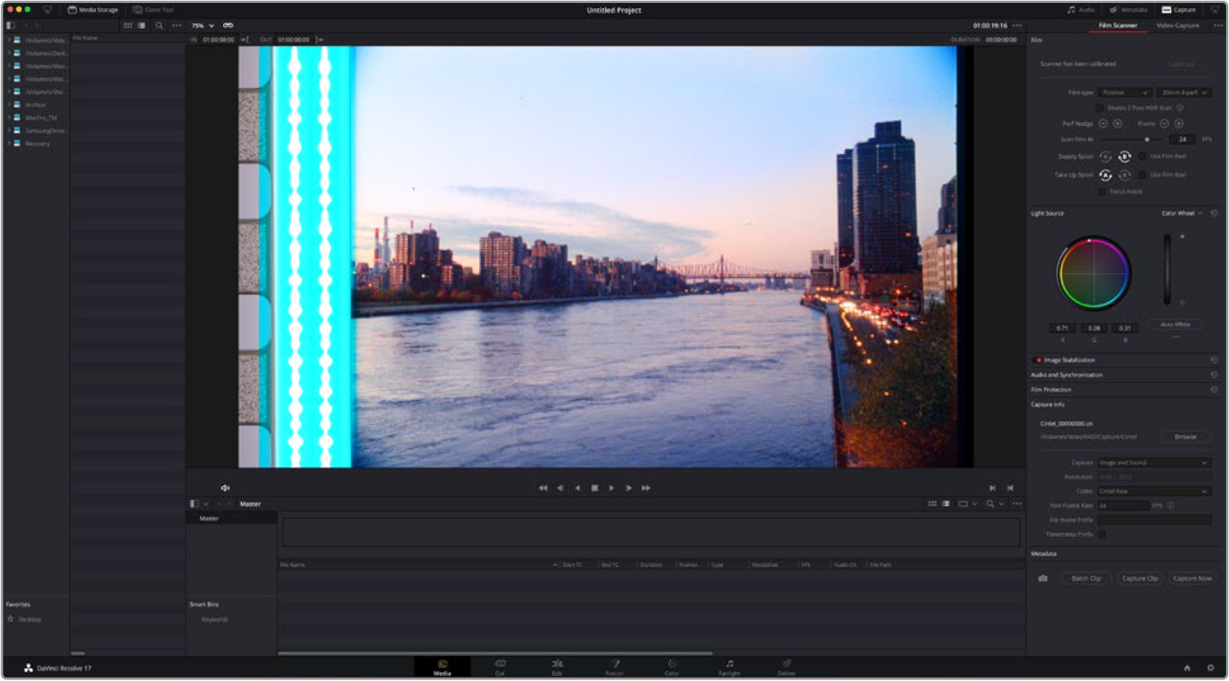Open the Clone Tool
Screen dimensions: 1229x681
pyautogui.click(x=153, y=10)
